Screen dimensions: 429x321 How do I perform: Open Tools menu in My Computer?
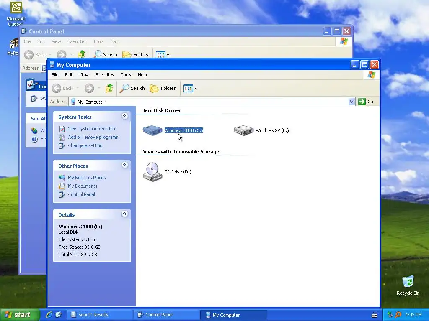click(126, 75)
